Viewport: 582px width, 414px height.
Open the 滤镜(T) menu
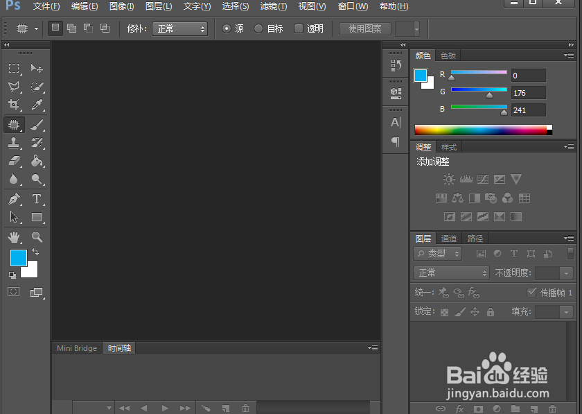click(274, 6)
